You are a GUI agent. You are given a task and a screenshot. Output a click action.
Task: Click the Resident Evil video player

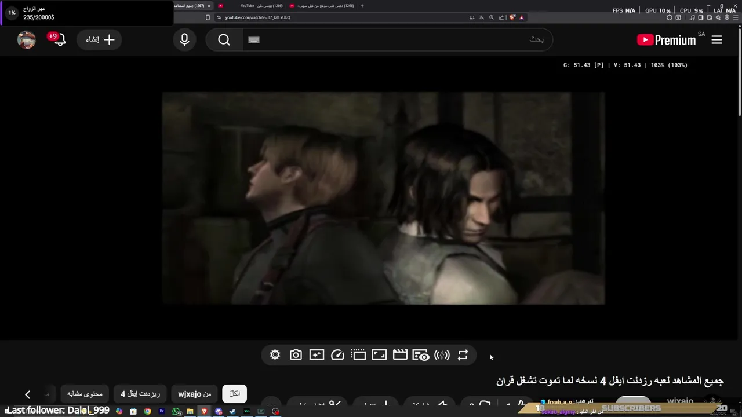[383, 198]
